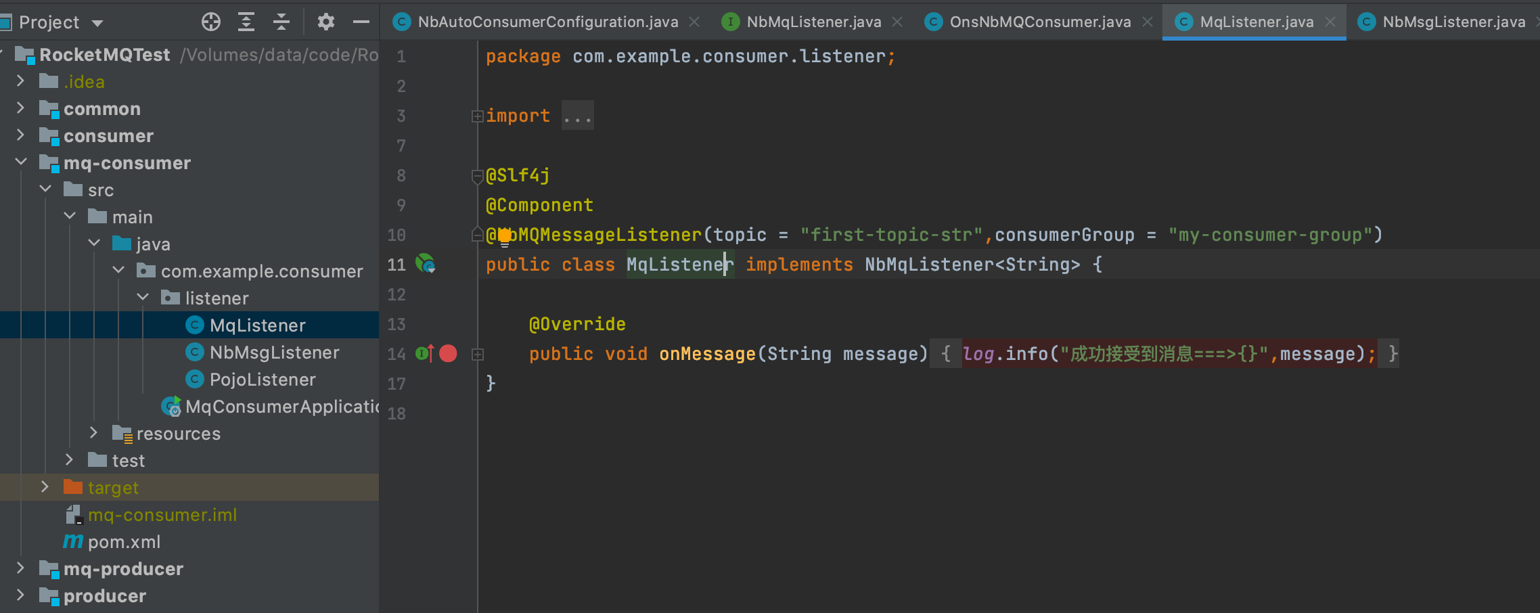Open the Project panel options gear icon
The image size is (1540, 613).
pyautogui.click(x=325, y=21)
